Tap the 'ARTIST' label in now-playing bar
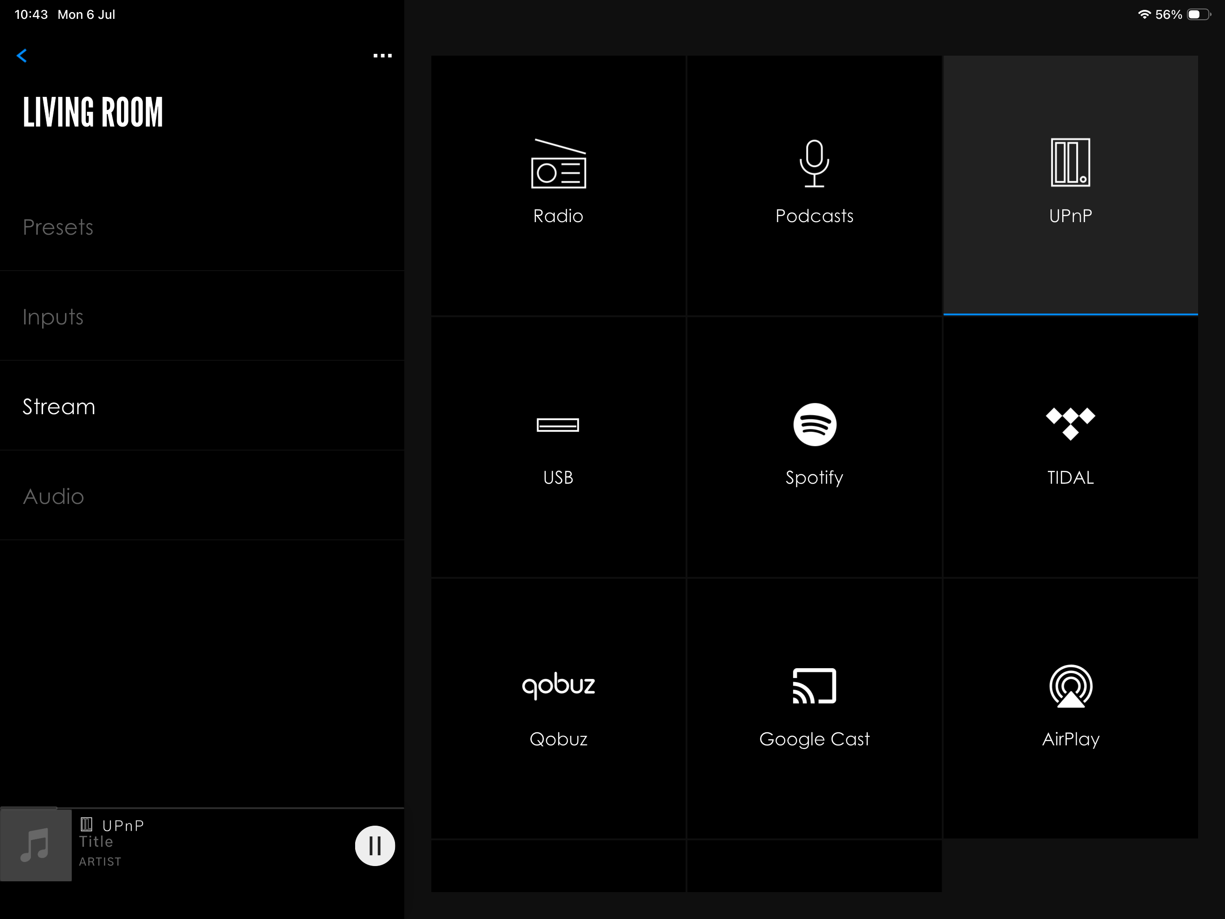The height and width of the screenshot is (919, 1225). coord(100,862)
